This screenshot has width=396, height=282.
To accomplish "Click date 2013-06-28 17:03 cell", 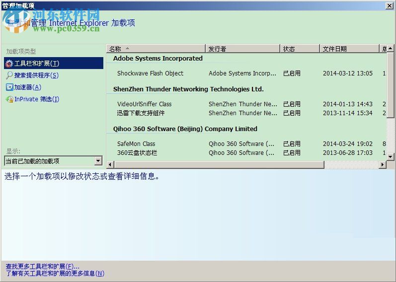I will point(347,153).
